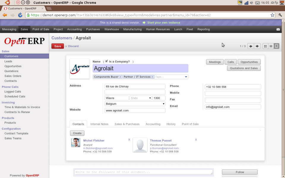Open the network signal indicator

246,3
